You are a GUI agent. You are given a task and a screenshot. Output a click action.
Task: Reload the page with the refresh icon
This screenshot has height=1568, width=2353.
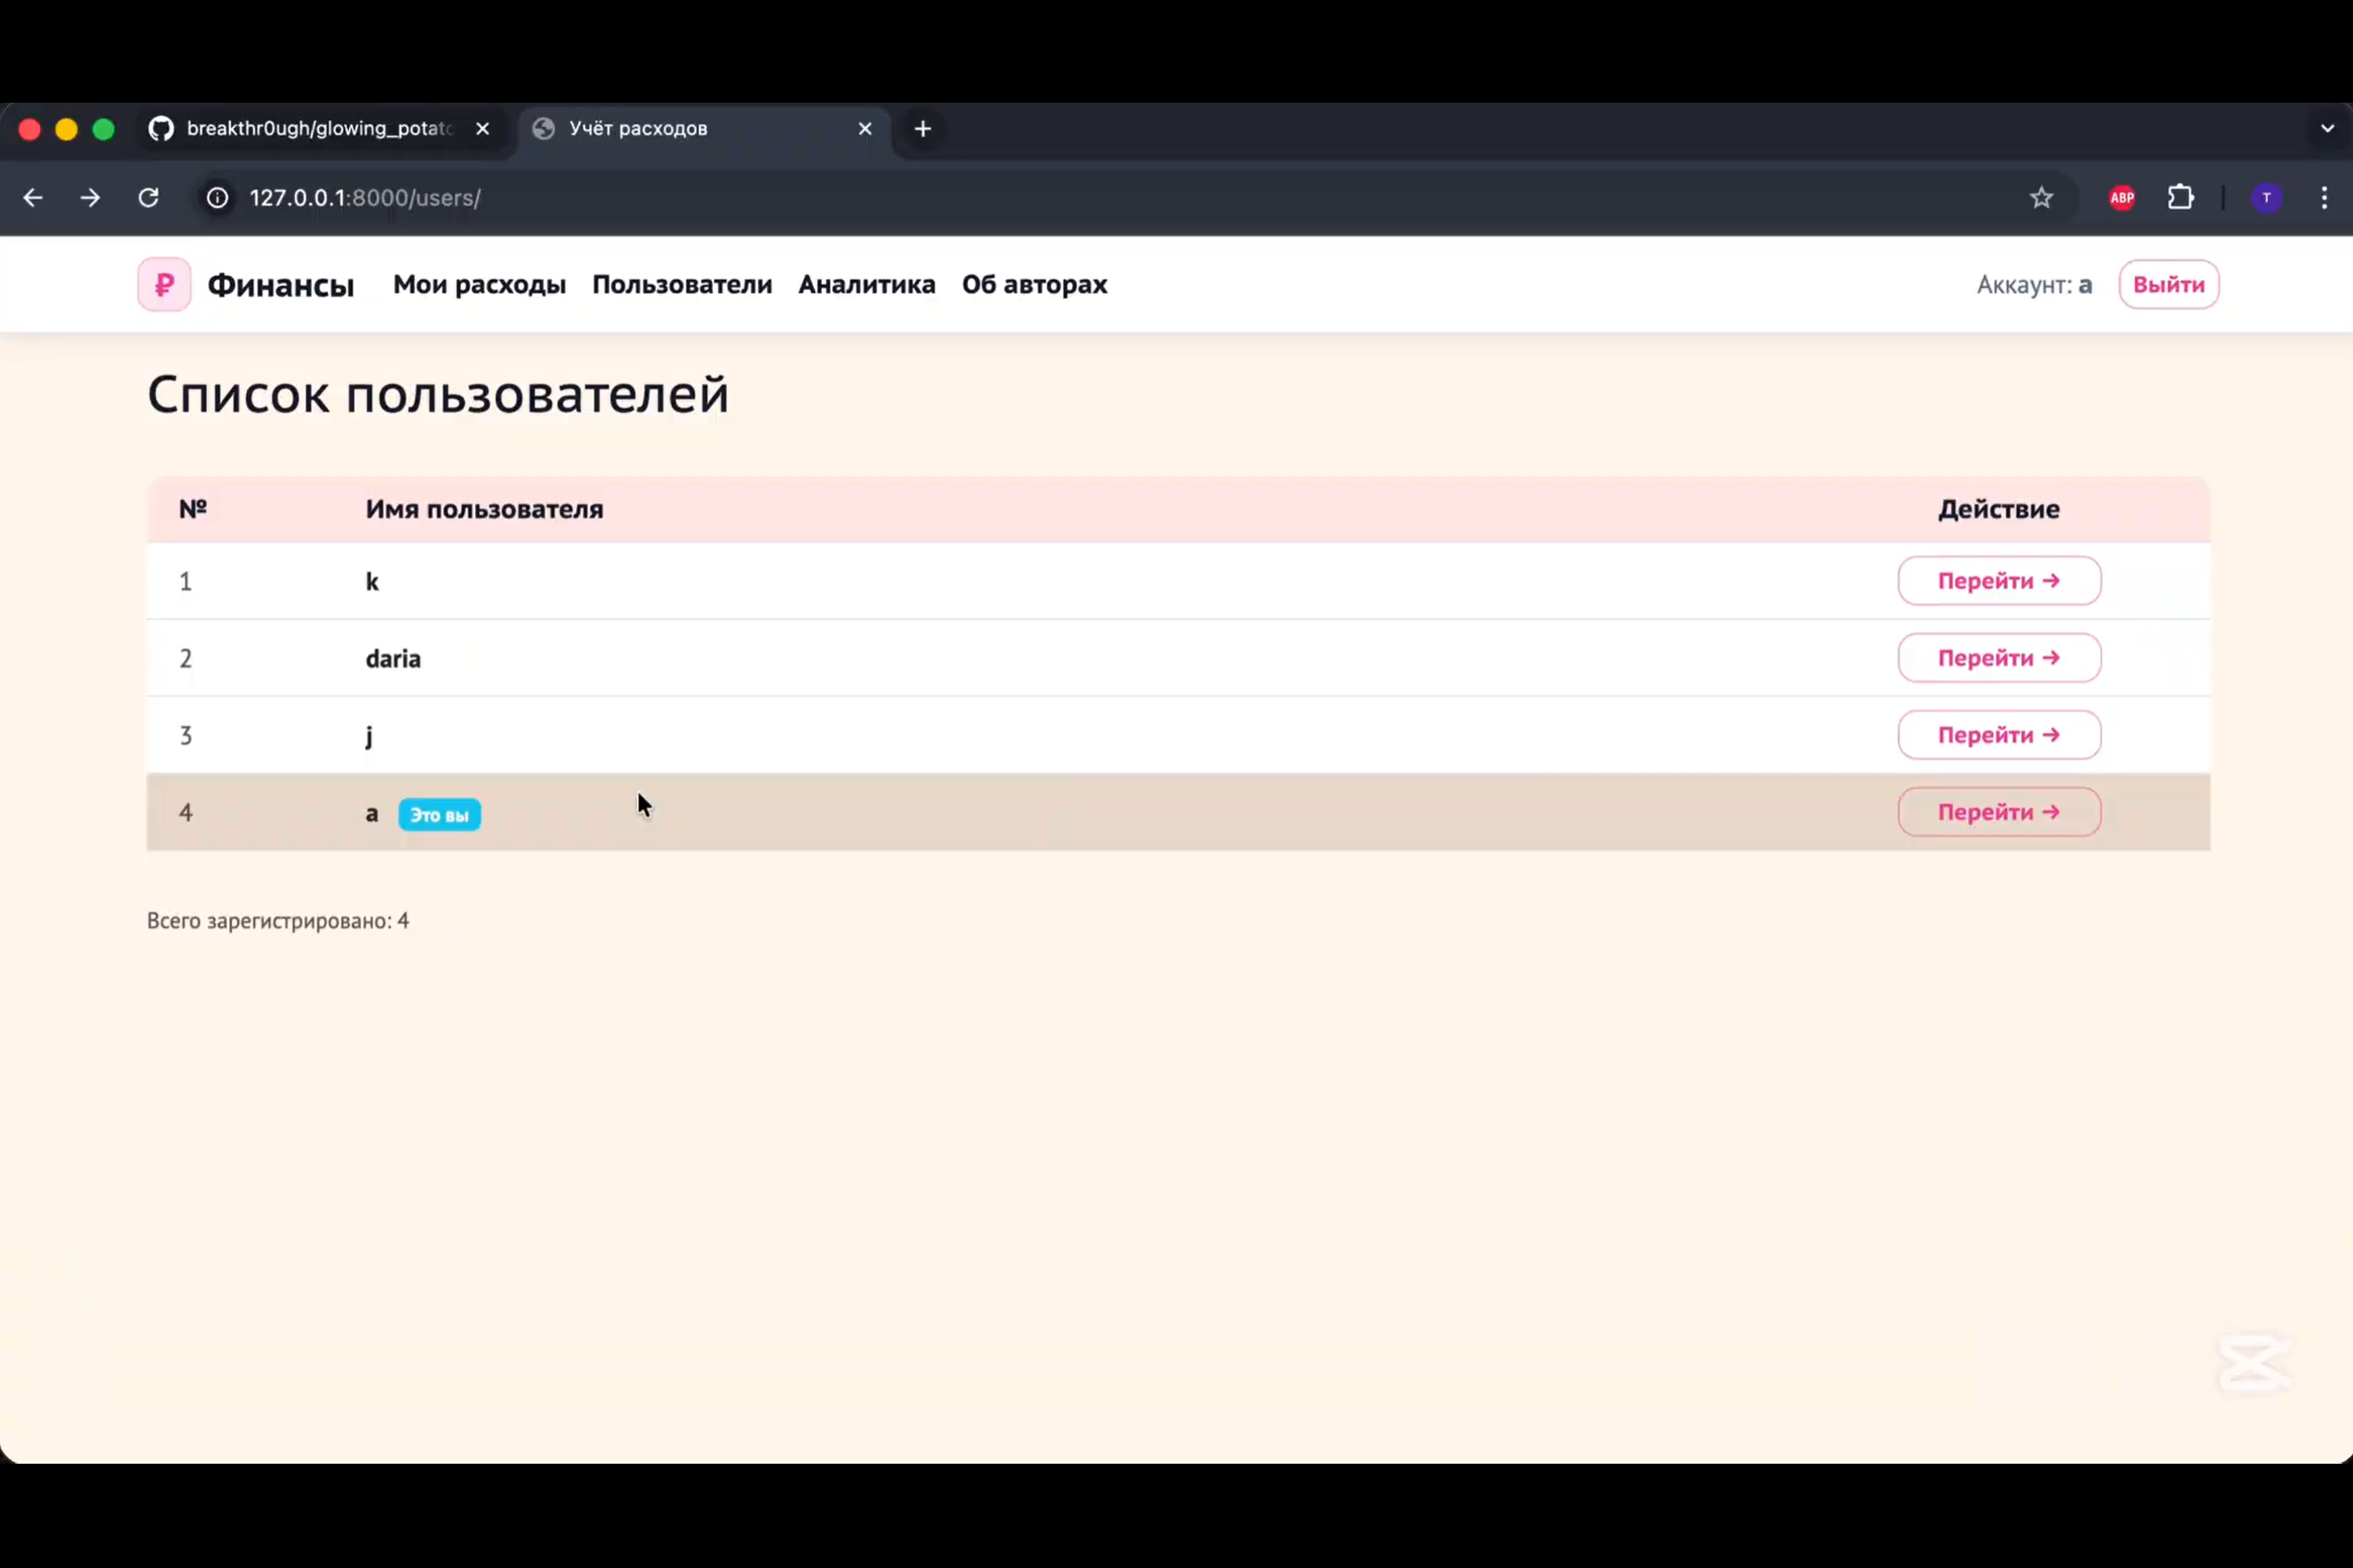[x=148, y=198]
